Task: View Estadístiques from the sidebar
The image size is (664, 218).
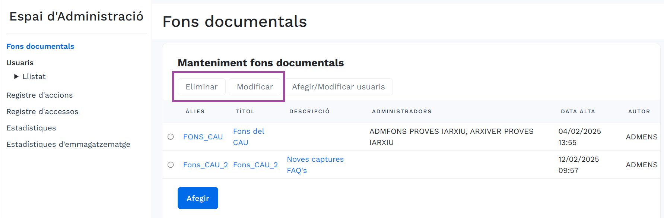Action: tap(31, 128)
